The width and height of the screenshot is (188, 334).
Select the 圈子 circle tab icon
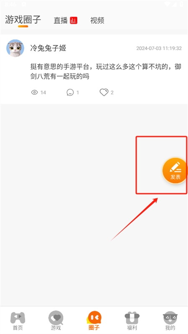coord(94,318)
